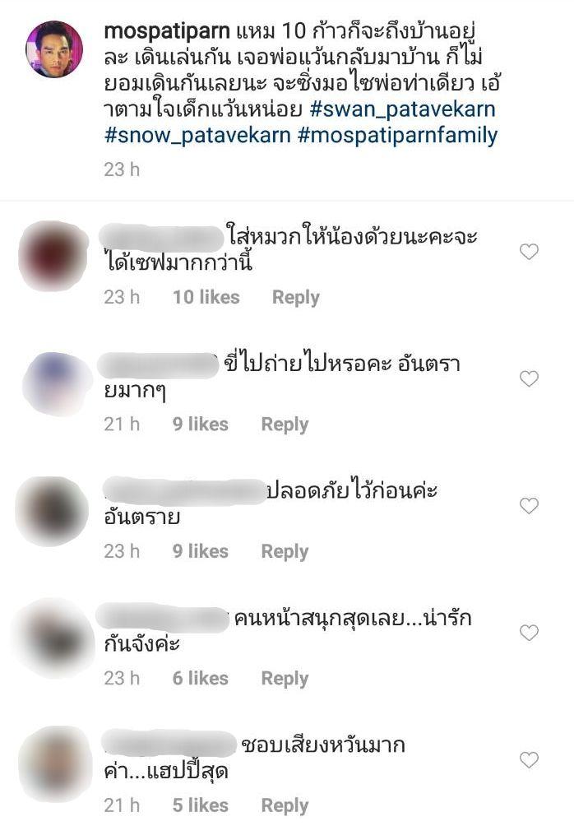Viewport: 574px width, 826px height.
Task: Reply to the comment with 10 likes
Action: 295,298
